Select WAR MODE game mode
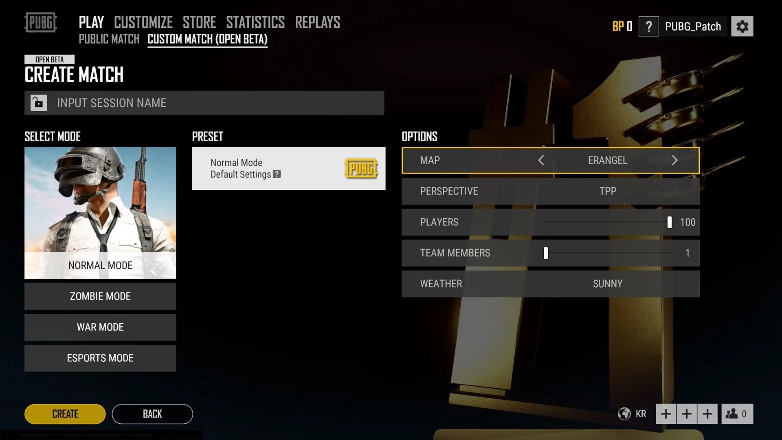 [100, 327]
